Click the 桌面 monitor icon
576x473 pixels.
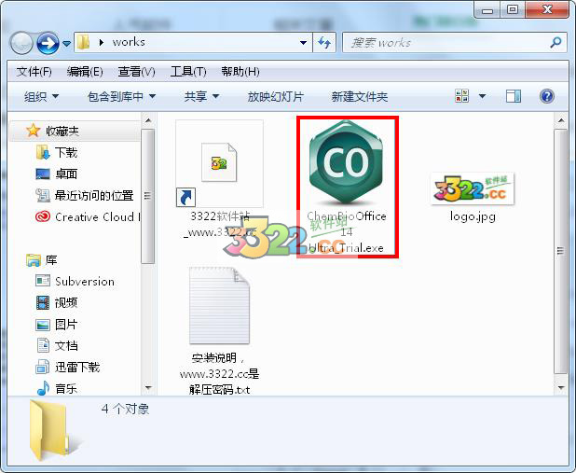click(x=43, y=174)
